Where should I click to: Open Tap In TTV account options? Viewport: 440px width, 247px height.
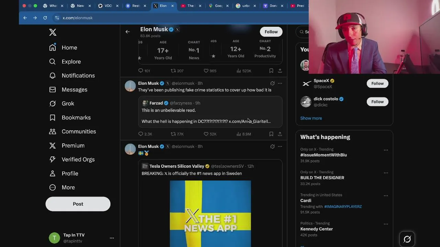(112, 238)
